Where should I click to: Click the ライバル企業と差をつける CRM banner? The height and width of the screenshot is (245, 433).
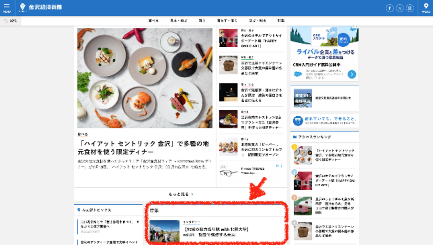click(324, 54)
